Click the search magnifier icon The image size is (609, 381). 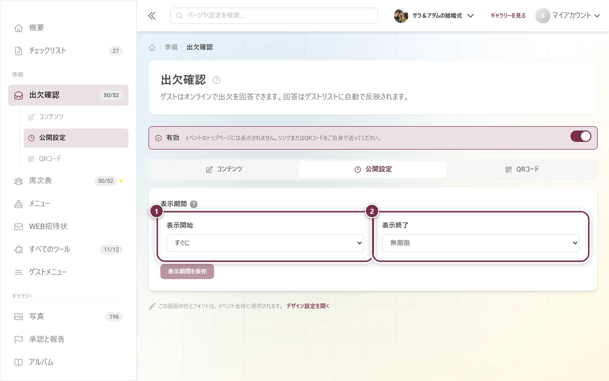179,16
